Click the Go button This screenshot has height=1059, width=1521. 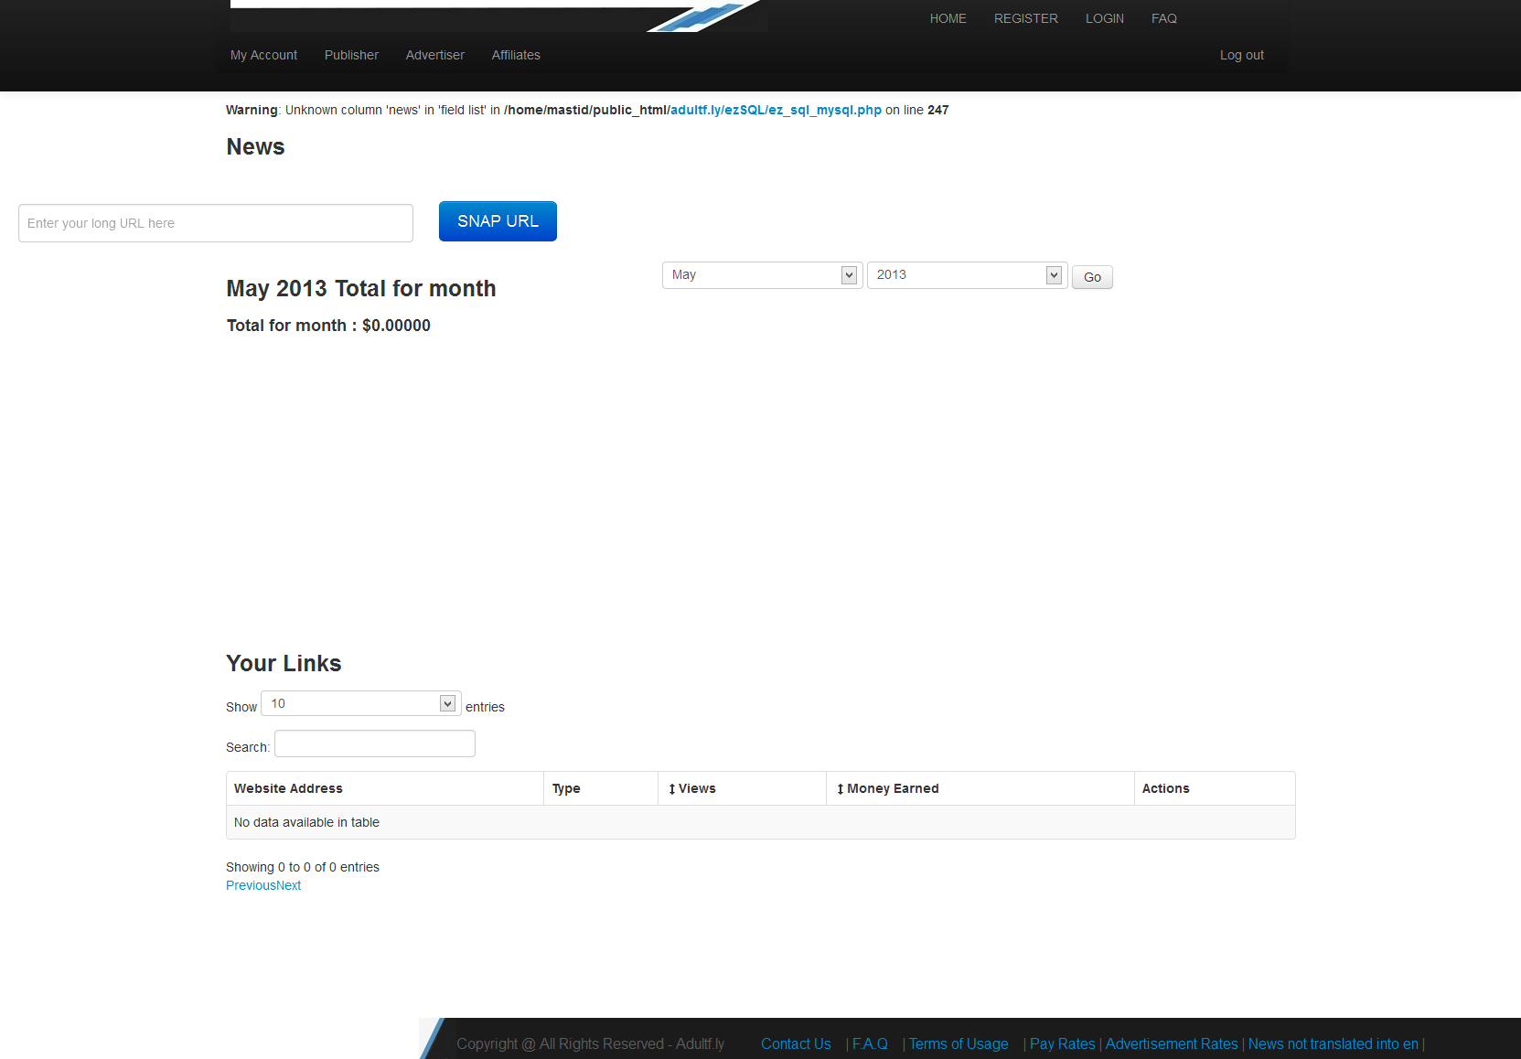[1092, 277]
